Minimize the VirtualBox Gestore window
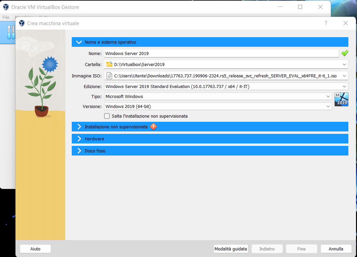357x257 pixels. tap(280, 7)
